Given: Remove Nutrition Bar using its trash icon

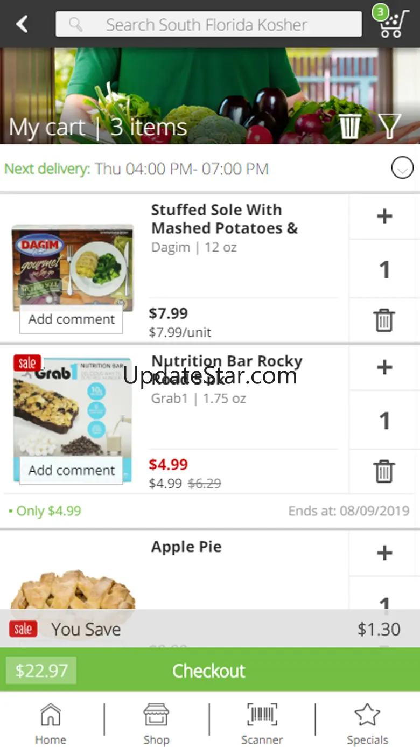Looking at the screenshot, I should click(x=384, y=471).
